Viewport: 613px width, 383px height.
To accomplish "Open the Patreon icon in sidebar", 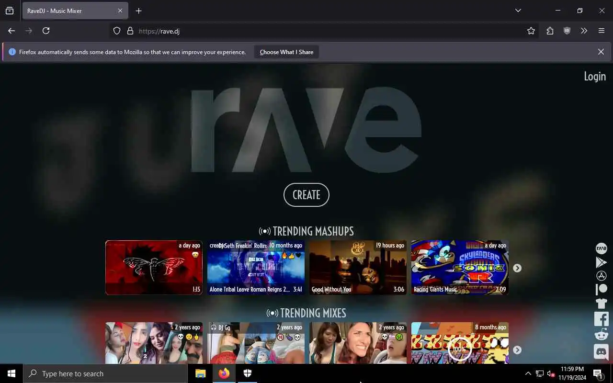I will click(601, 289).
